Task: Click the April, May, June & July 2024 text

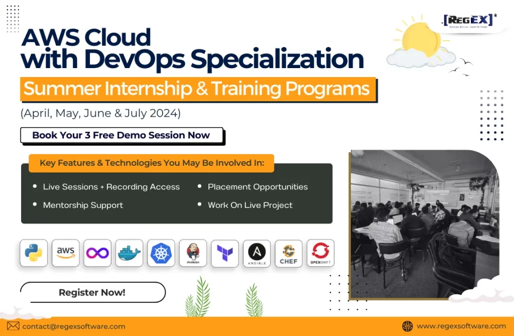Action: point(100,113)
